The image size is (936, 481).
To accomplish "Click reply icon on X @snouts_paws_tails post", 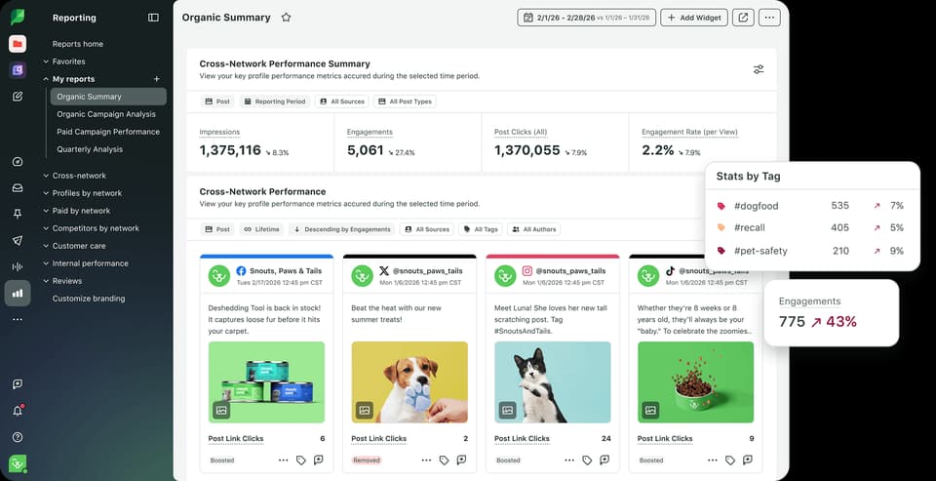I will click(461, 461).
